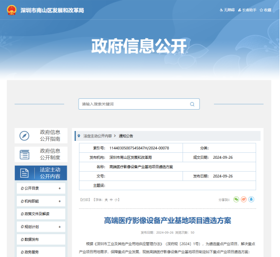Image resolution: width=280 pixels, height=257 pixels.
Task: Set font size to 小
Action: point(116,200)
